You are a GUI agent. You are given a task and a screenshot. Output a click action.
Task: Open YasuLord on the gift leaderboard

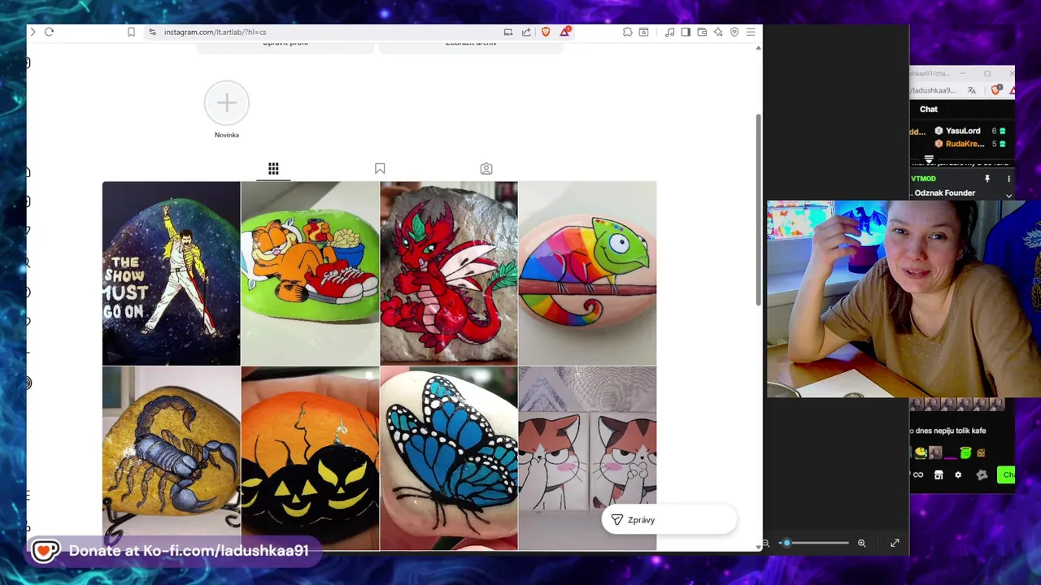[x=963, y=131]
